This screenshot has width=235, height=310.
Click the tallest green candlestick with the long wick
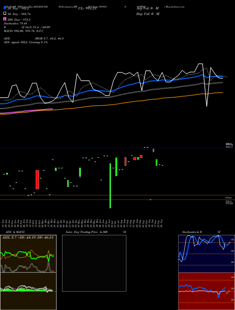(x=110, y=186)
